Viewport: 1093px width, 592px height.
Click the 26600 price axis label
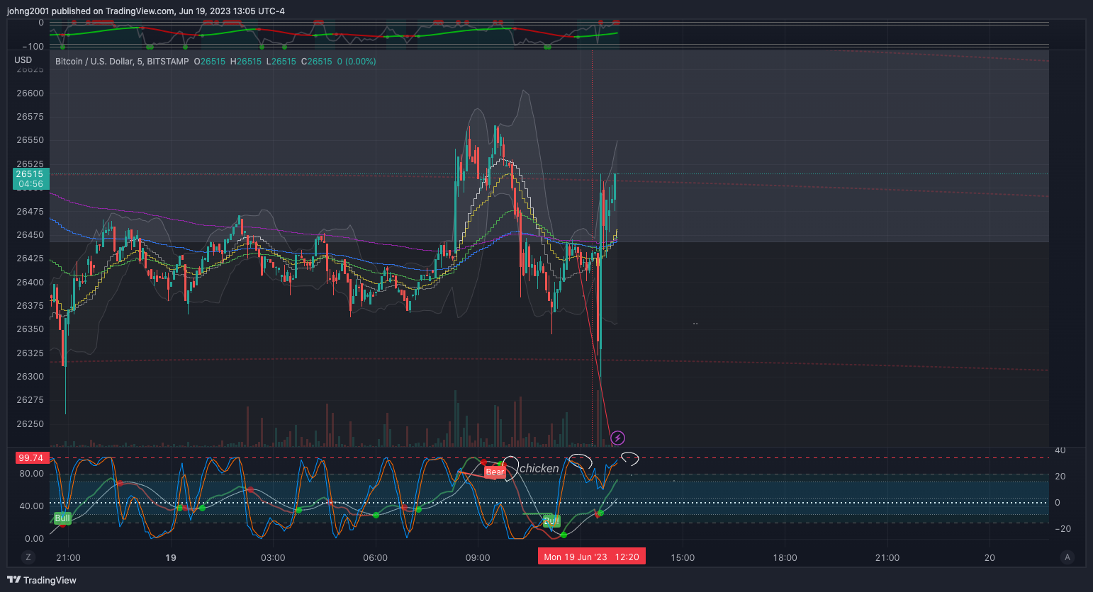(x=30, y=93)
